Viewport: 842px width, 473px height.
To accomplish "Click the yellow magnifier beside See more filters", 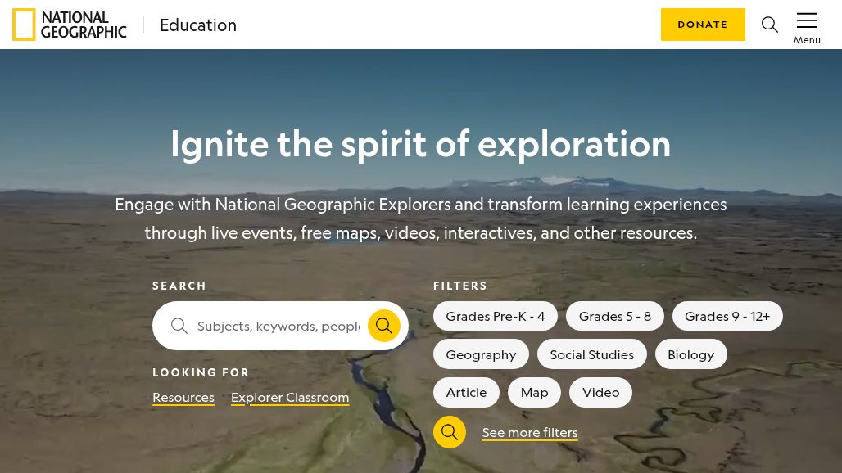I will [x=450, y=432].
